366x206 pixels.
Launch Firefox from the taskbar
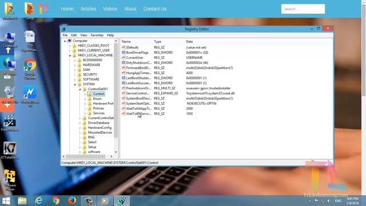[72, 201]
